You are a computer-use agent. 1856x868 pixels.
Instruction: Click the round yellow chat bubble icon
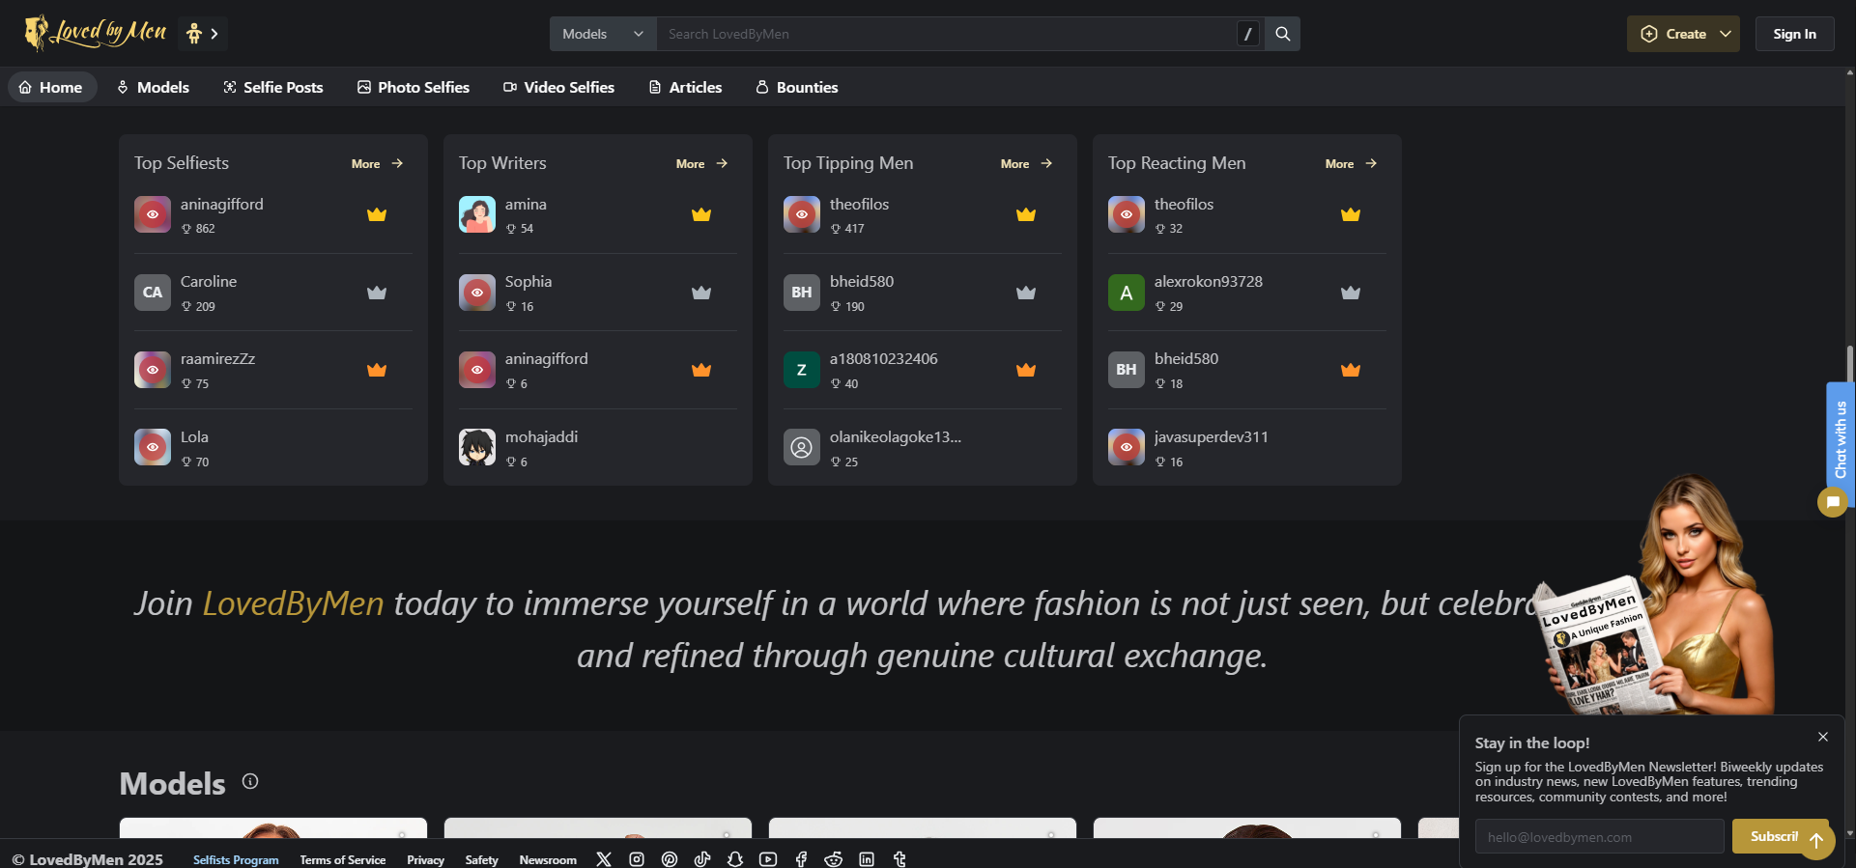pos(1833,502)
